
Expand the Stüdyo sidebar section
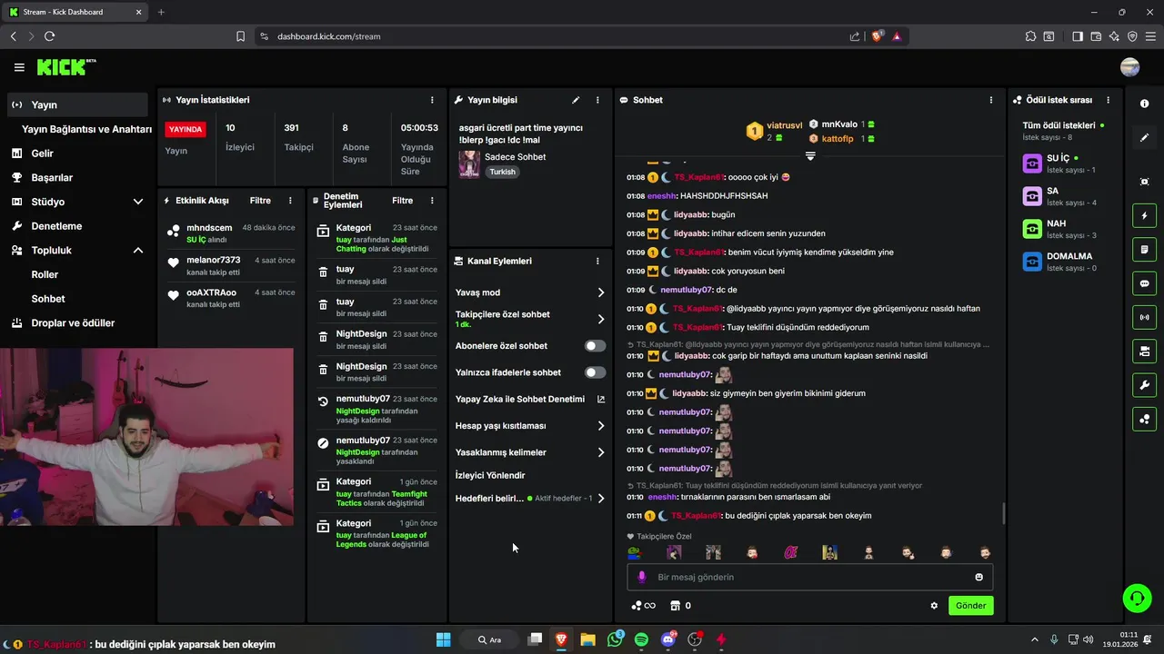pyautogui.click(x=138, y=202)
